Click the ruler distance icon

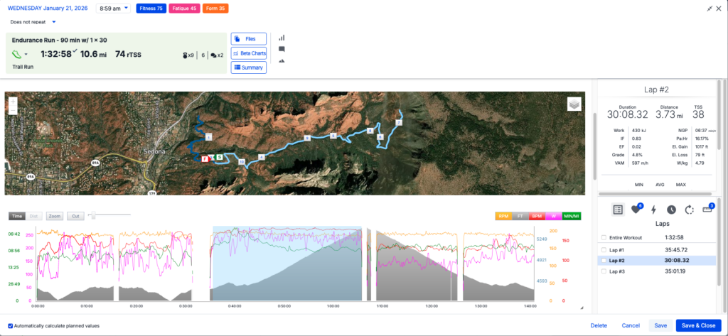coord(706,210)
